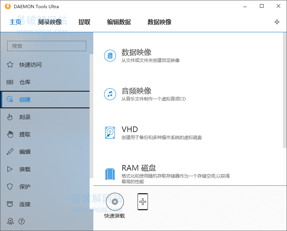The width and height of the screenshot is (287, 231).
Task: Click the grid icon for 仓库
Action: click(10, 82)
